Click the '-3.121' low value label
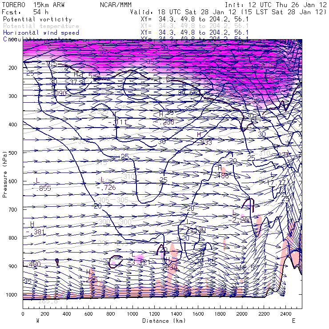Screen dimensions: 329x329 click(x=139, y=262)
